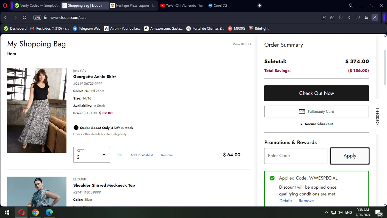Open the ad blocker shield icon

click(341, 18)
